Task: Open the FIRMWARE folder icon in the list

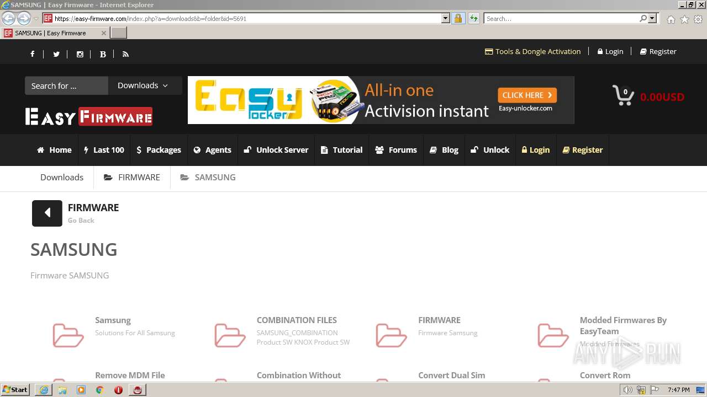Action: click(391, 335)
